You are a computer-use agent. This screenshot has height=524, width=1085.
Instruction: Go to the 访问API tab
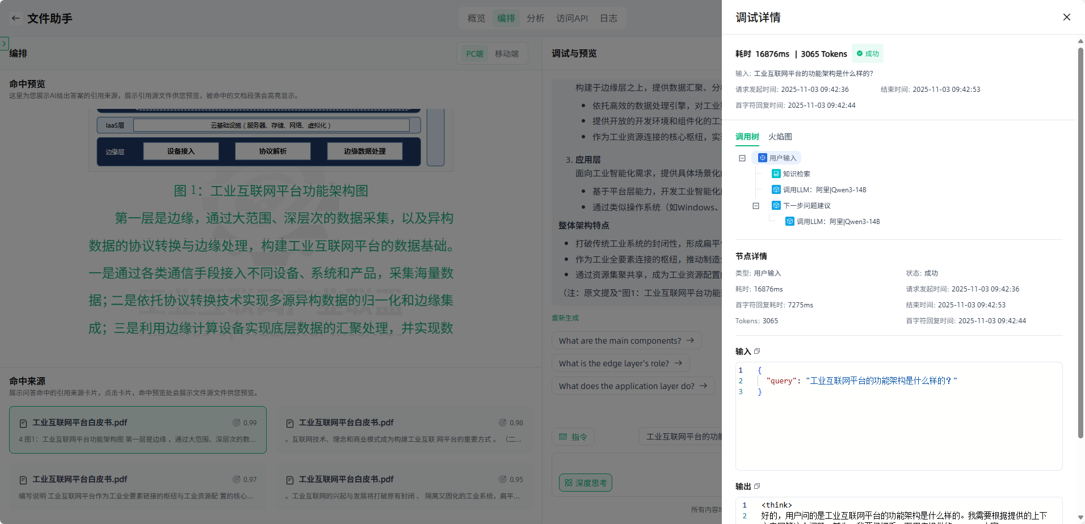(x=571, y=18)
